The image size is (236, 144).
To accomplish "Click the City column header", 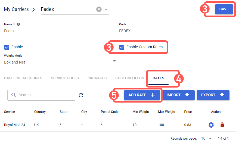I will 84,112.
